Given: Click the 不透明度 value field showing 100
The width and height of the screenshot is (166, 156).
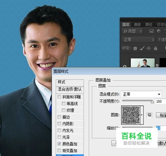Looking at the screenshot, I should 161,101.
